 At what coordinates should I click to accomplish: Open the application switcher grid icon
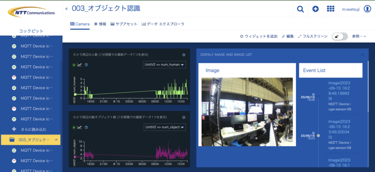click(x=330, y=9)
